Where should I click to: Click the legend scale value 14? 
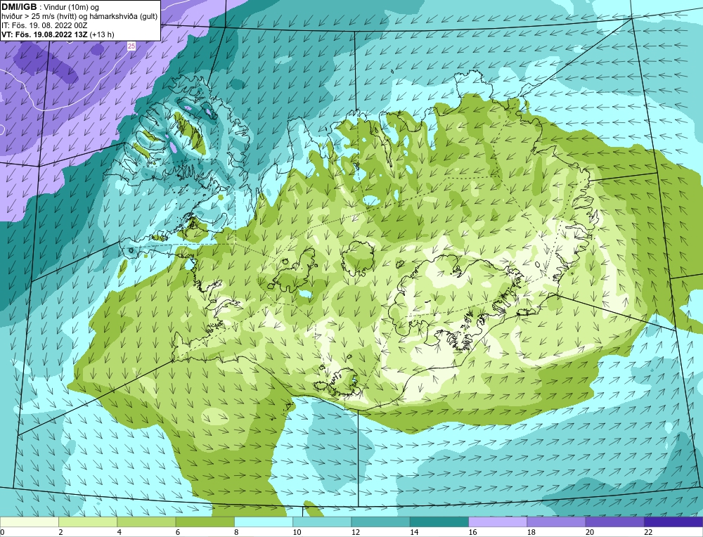[413, 532]
